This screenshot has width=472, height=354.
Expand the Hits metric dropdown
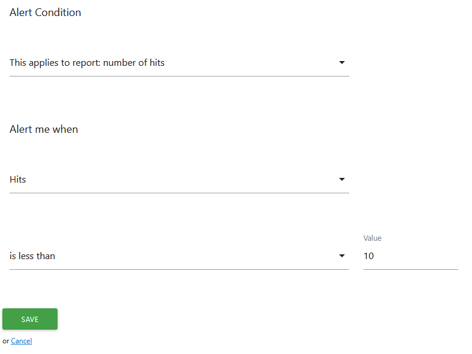pos(178,180)
